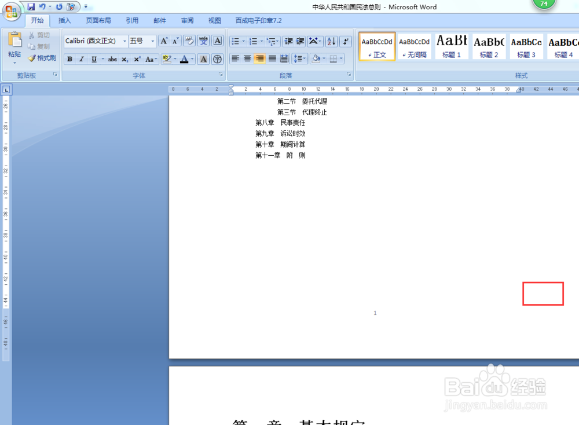Select 正文 style
579x425 pixels.
pos(377,46)
